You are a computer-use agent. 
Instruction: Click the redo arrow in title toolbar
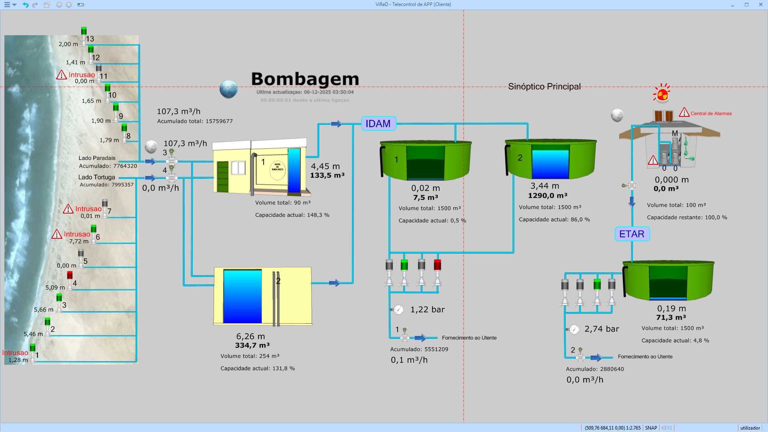pyautogui.click(x=35, y=5)
